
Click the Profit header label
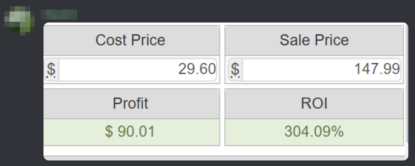(x=130, y=103)
